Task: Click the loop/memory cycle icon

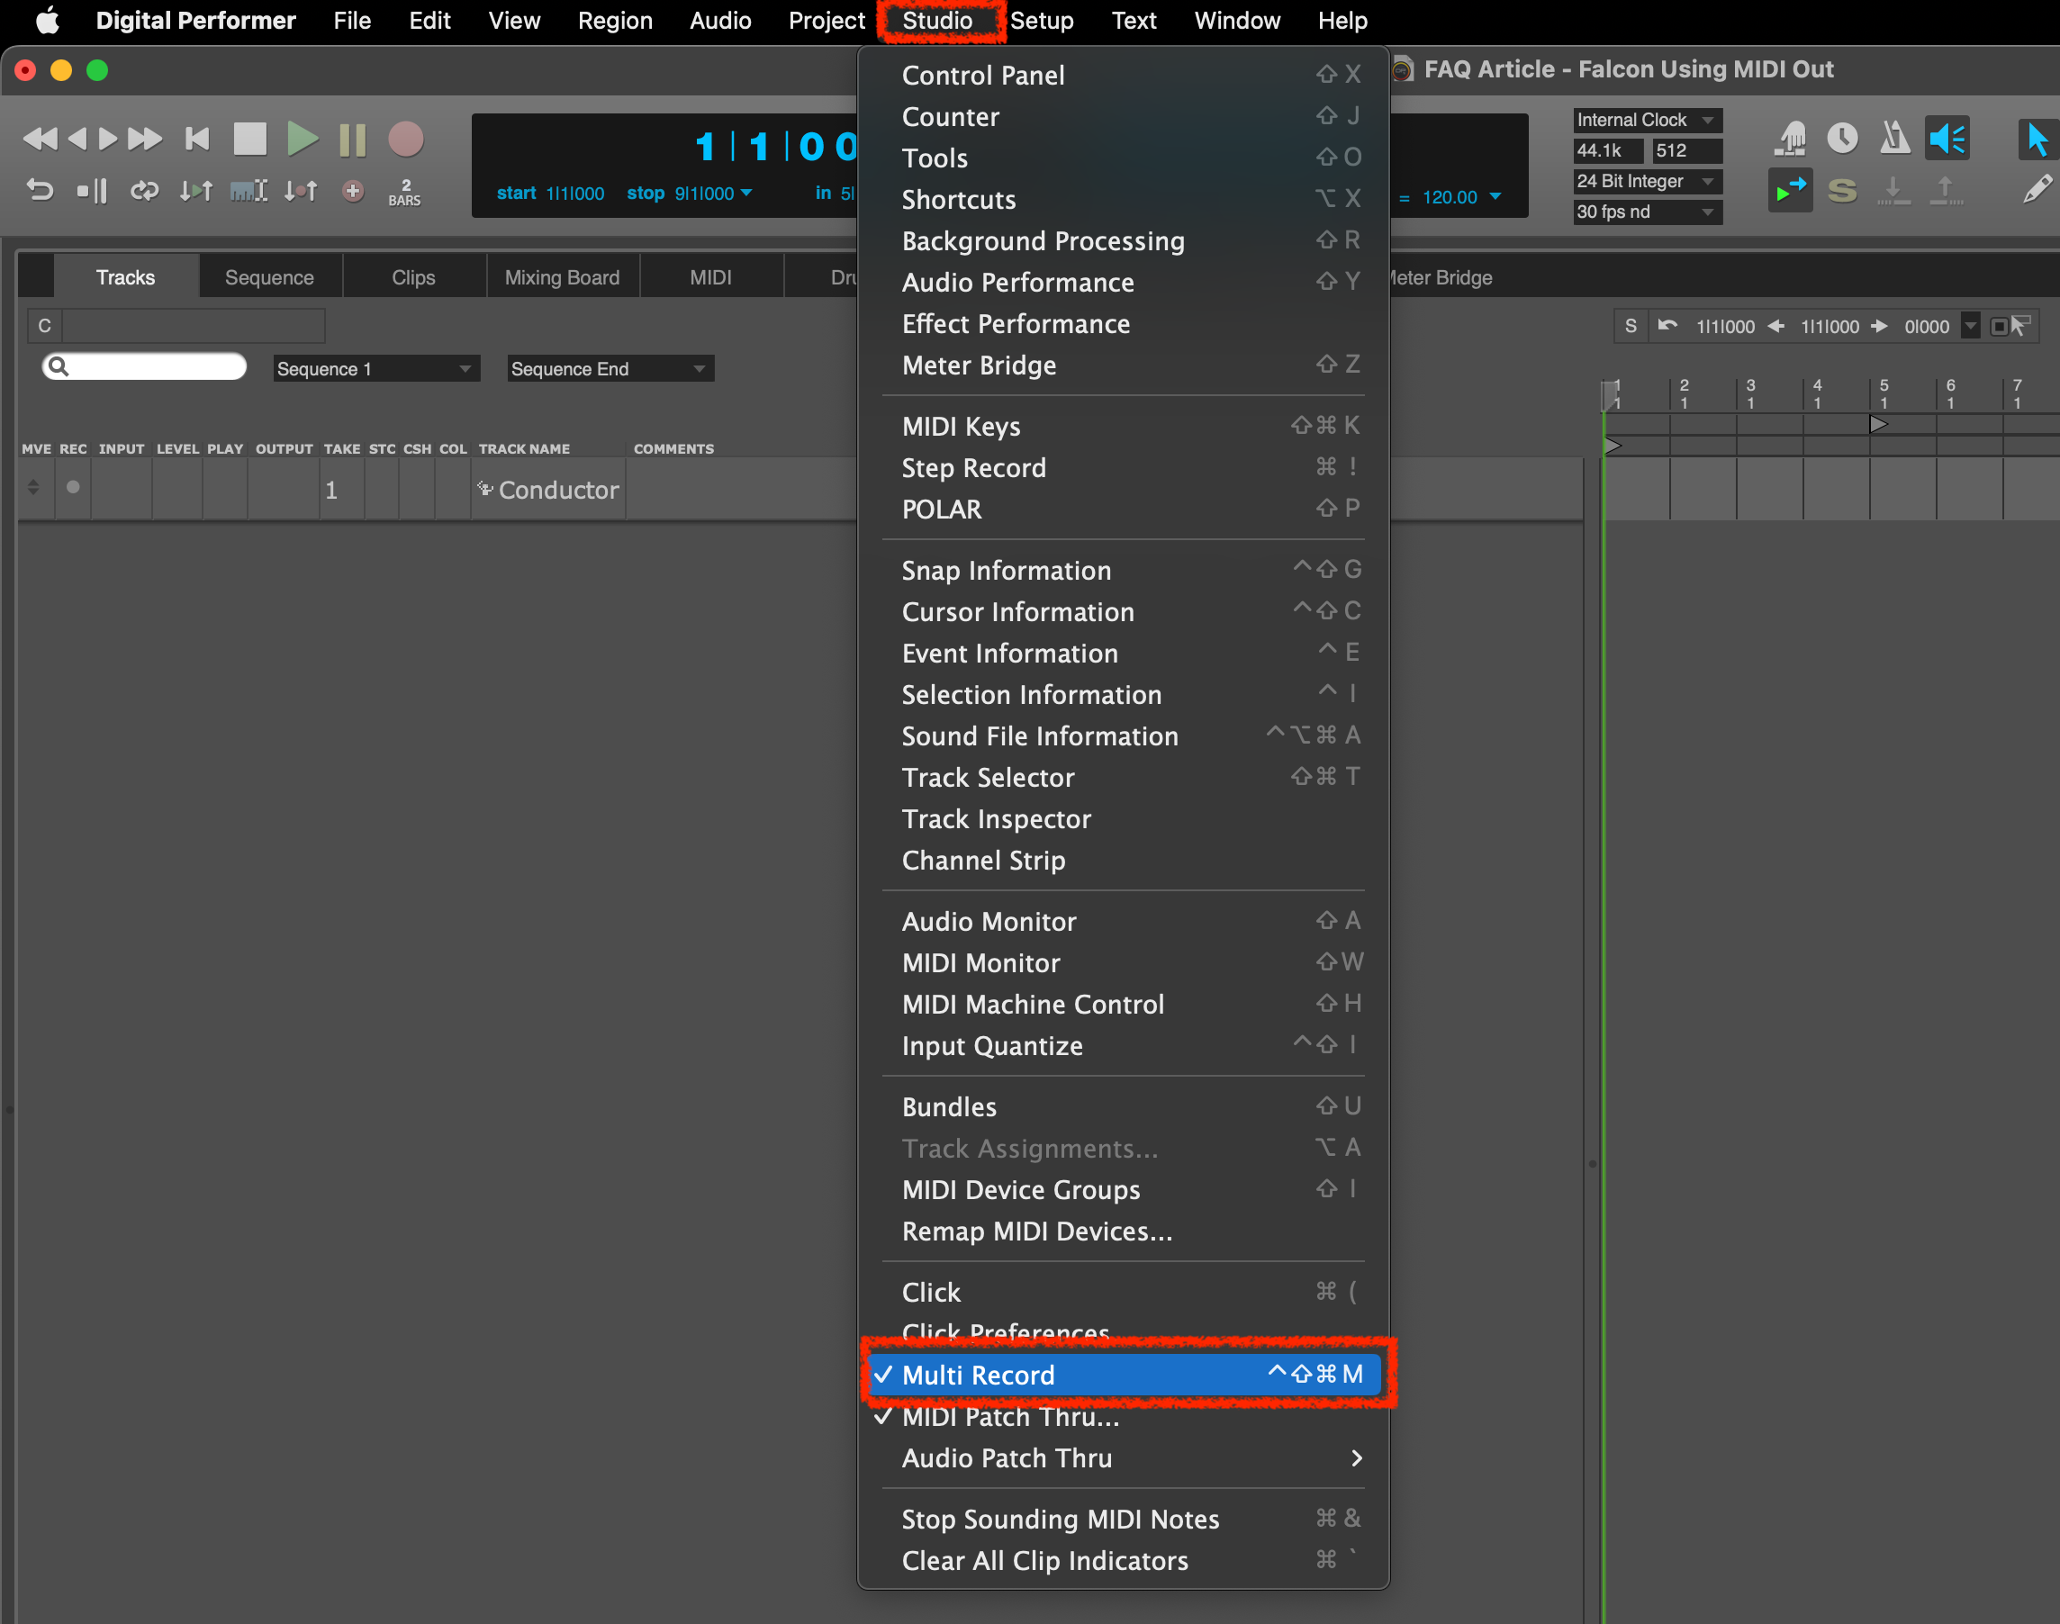Action: tap(145, 190)
